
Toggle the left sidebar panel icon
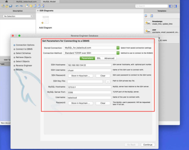pyautogui.click(x=171, y=6)
